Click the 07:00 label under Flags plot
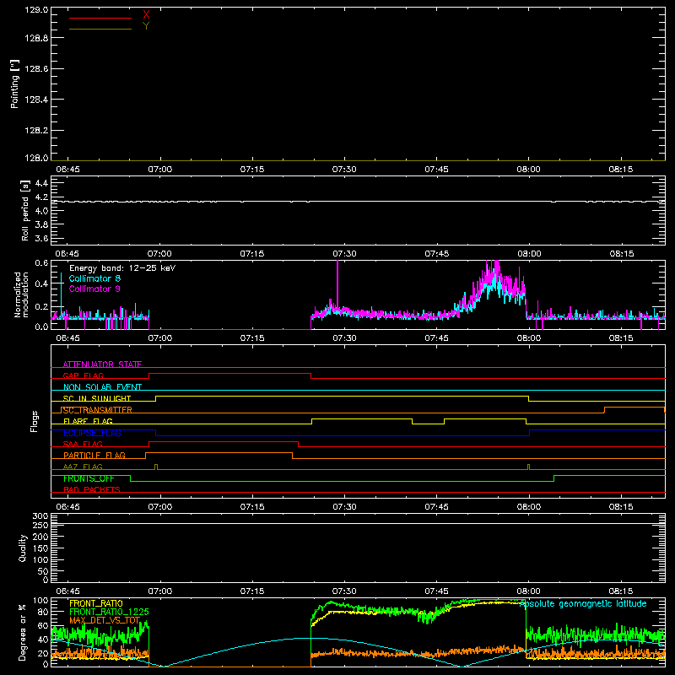675x675 pixels. pyautogui.click(x=160, y=507)
